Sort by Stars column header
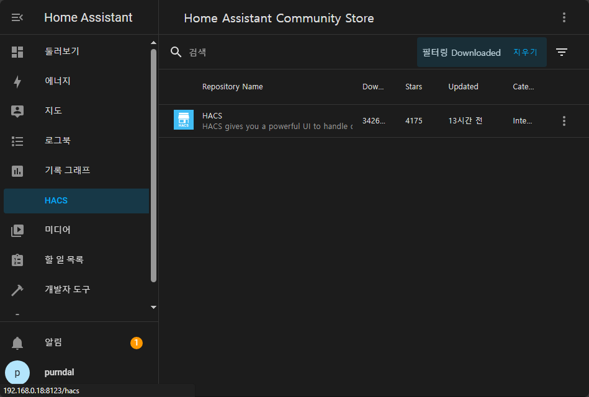 point(413,87)
